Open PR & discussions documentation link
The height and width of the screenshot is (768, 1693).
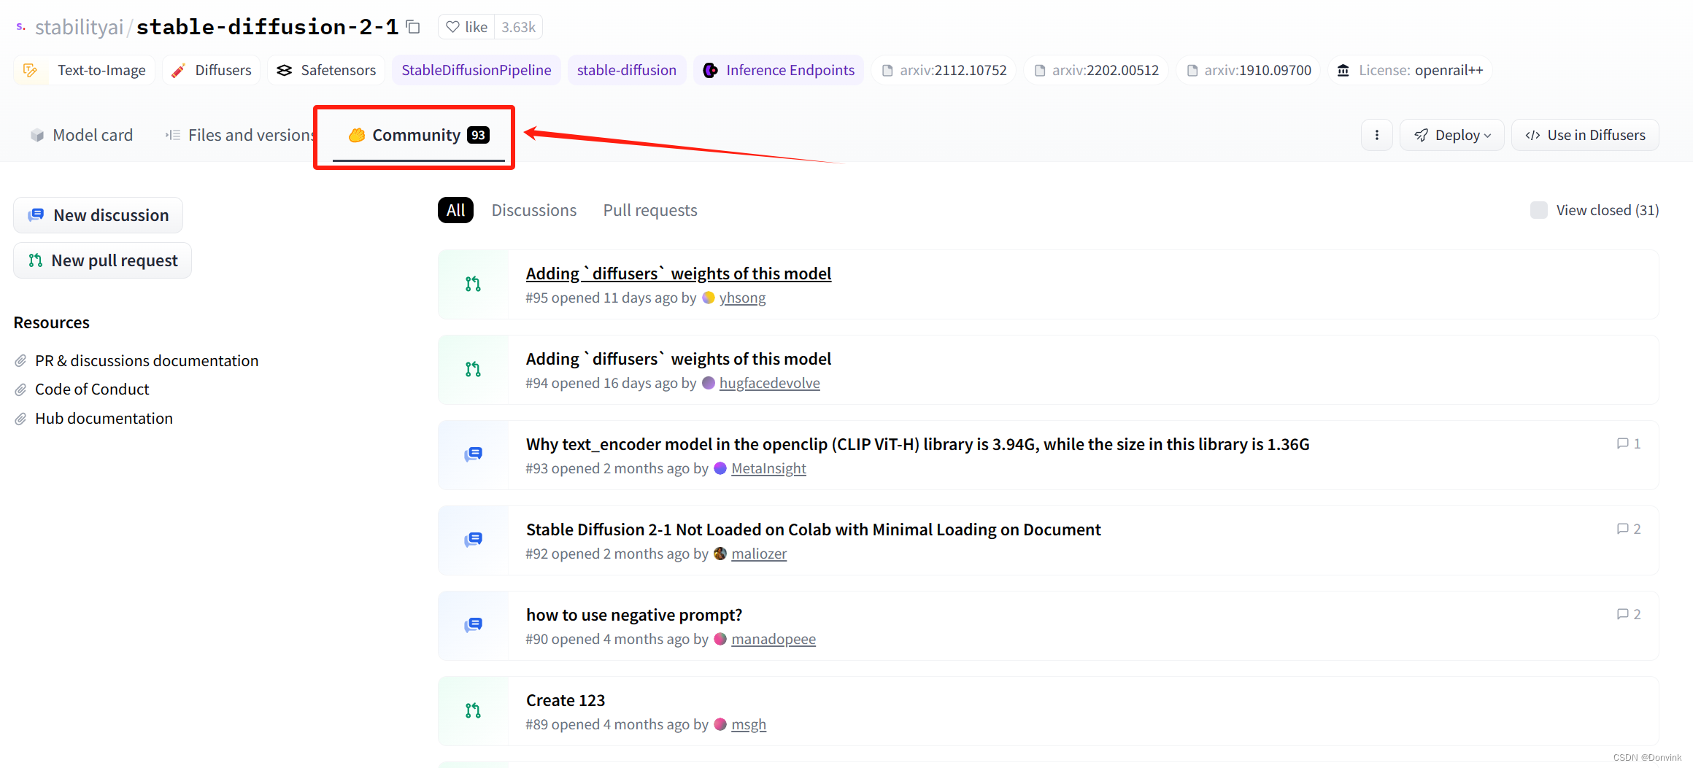coord(147,360)
